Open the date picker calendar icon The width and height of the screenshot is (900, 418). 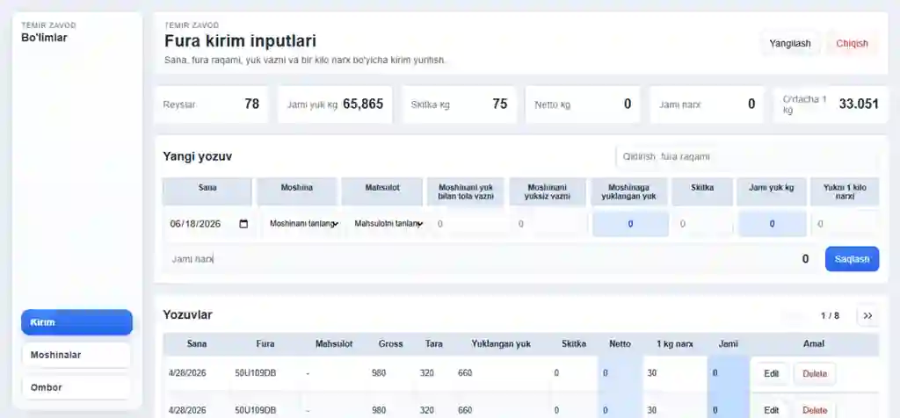click(x=243, y=224)
